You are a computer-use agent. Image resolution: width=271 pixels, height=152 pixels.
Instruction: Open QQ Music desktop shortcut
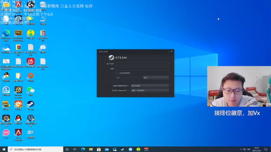(31, 35)
